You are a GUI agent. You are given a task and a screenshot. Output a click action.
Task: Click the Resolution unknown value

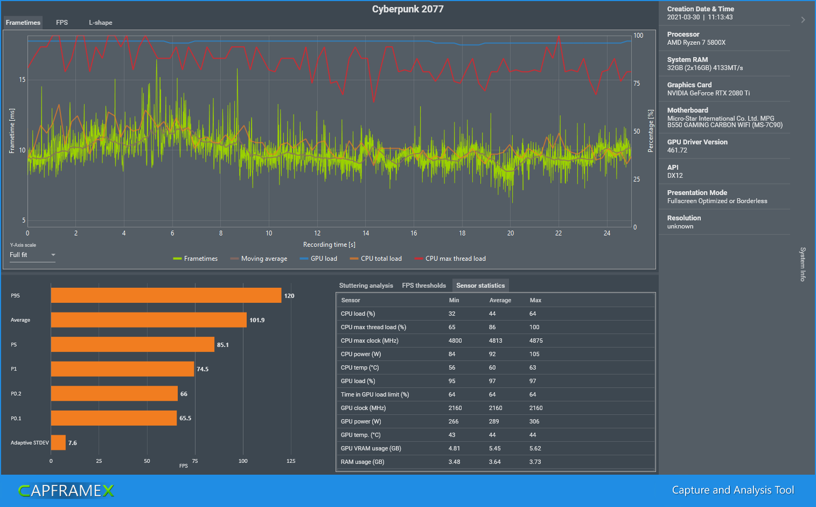tap(680, 226)
